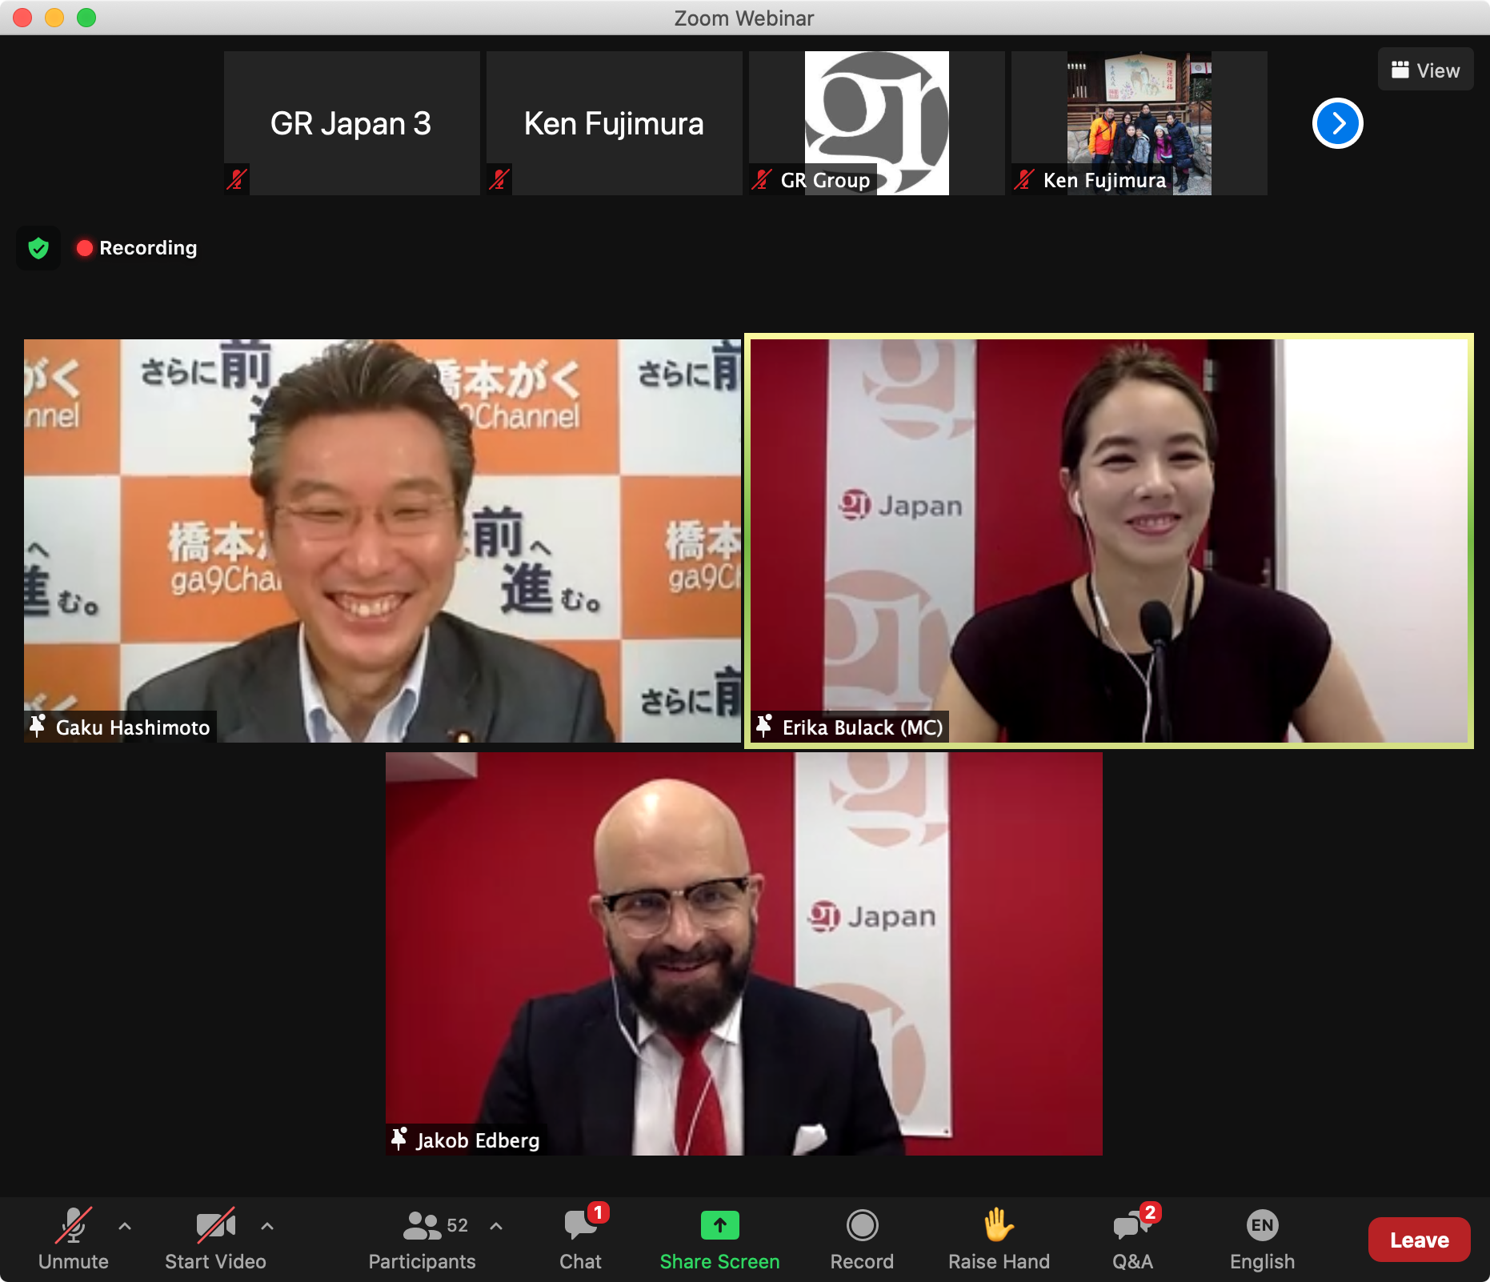This screenshot has height=1282, width=1490.
Task: Click pin icon beside Erika Bulack (MC)
Action: 764,726
